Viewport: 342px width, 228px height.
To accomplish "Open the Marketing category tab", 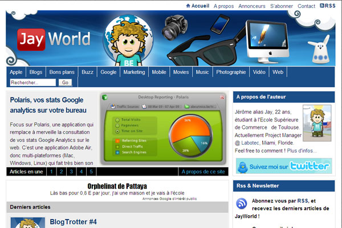I will pos(134,72).
